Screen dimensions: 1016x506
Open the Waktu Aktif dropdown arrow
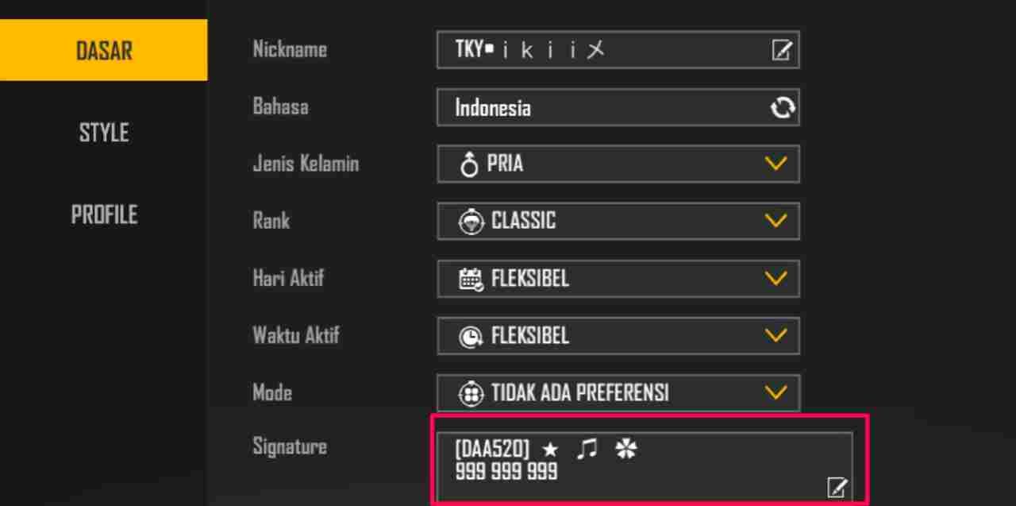tap(775, 335)
